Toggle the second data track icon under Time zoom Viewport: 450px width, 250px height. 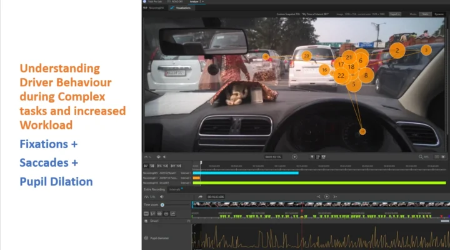tap(152, 214)
